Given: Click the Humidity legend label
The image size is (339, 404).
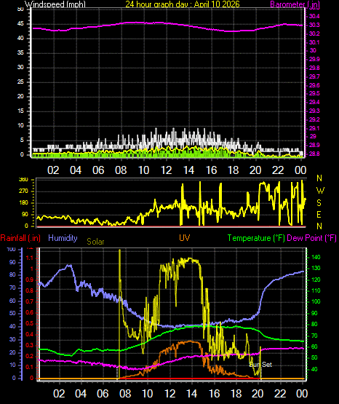Looking at the screenshot, I should pyautogui.click(x=63, y=238).
